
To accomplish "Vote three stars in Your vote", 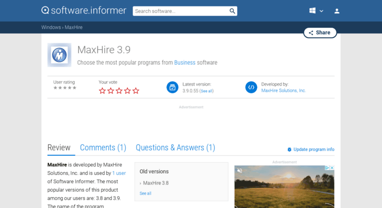I will [119, 91].
